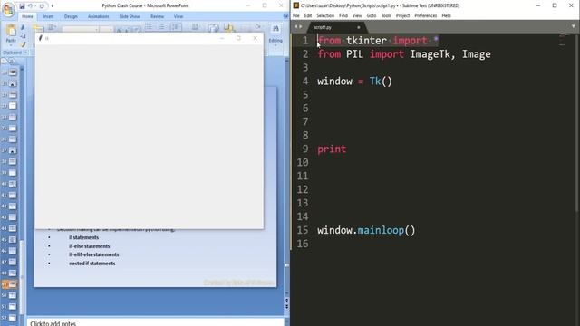Click 'window.mainloop()' on line 15
Image resolution: width=580 pixels, height=326 pixels.
pos(366,230)
